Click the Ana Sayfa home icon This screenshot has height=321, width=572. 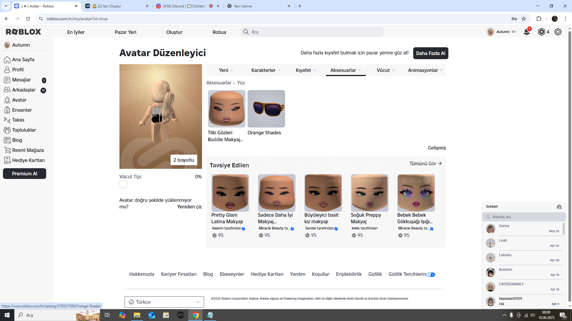tap(7, 60)
